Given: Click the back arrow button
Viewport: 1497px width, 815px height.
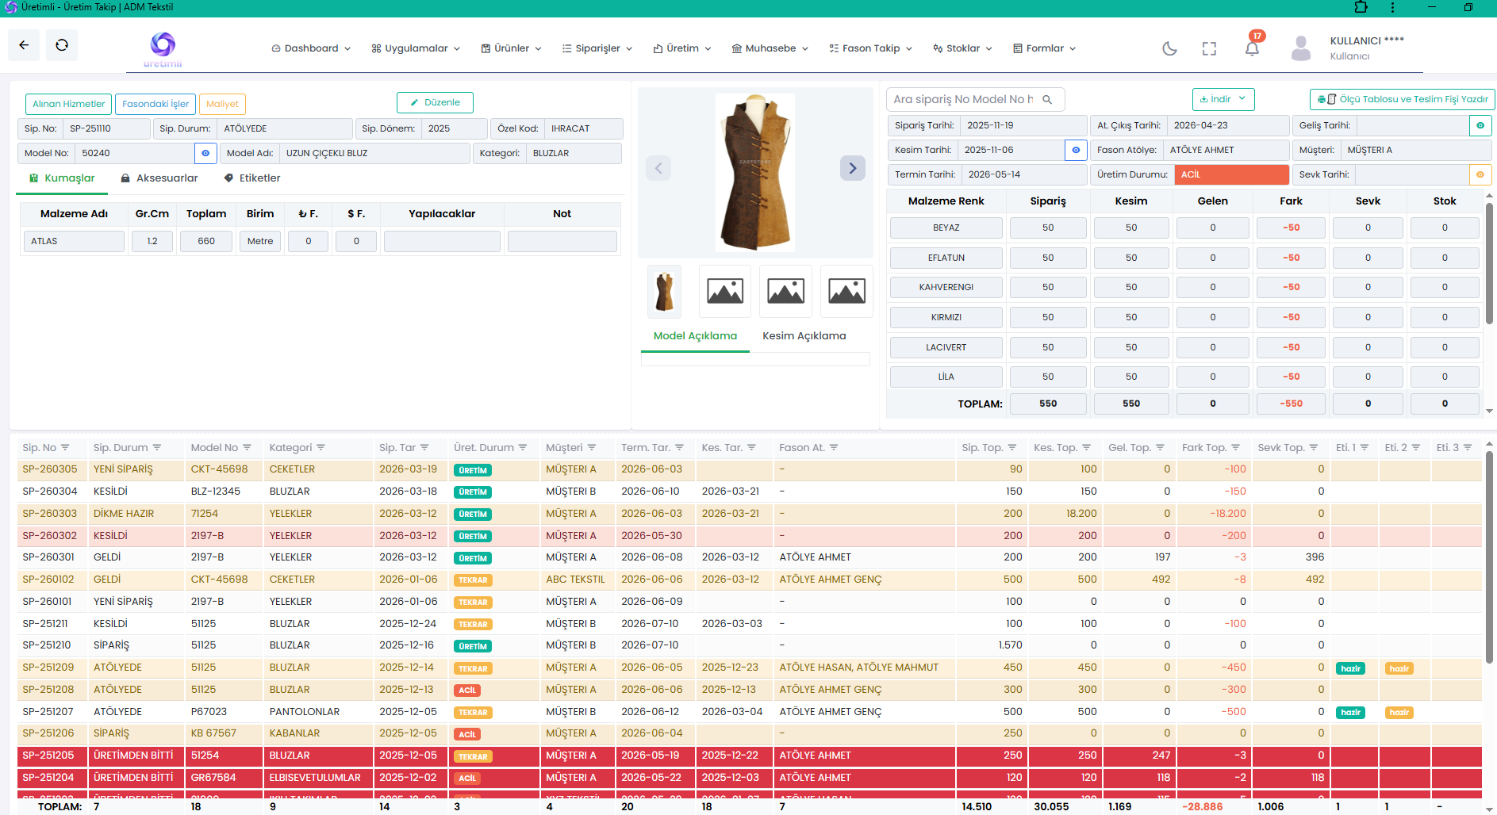Looking at the screenshot, I should coord(24,45).
